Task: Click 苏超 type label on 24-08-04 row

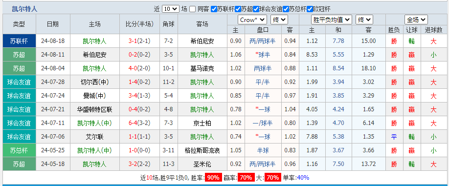Action: click(x=19, y=68)
